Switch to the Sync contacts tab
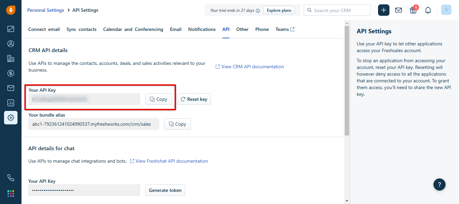The image size is (459, 204). (x=82, y=29)
